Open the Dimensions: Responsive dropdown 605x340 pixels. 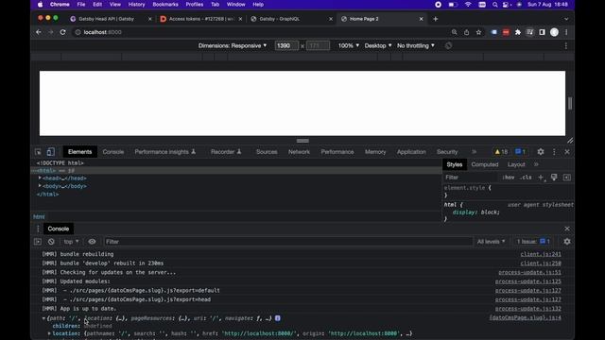click(233, 46)
